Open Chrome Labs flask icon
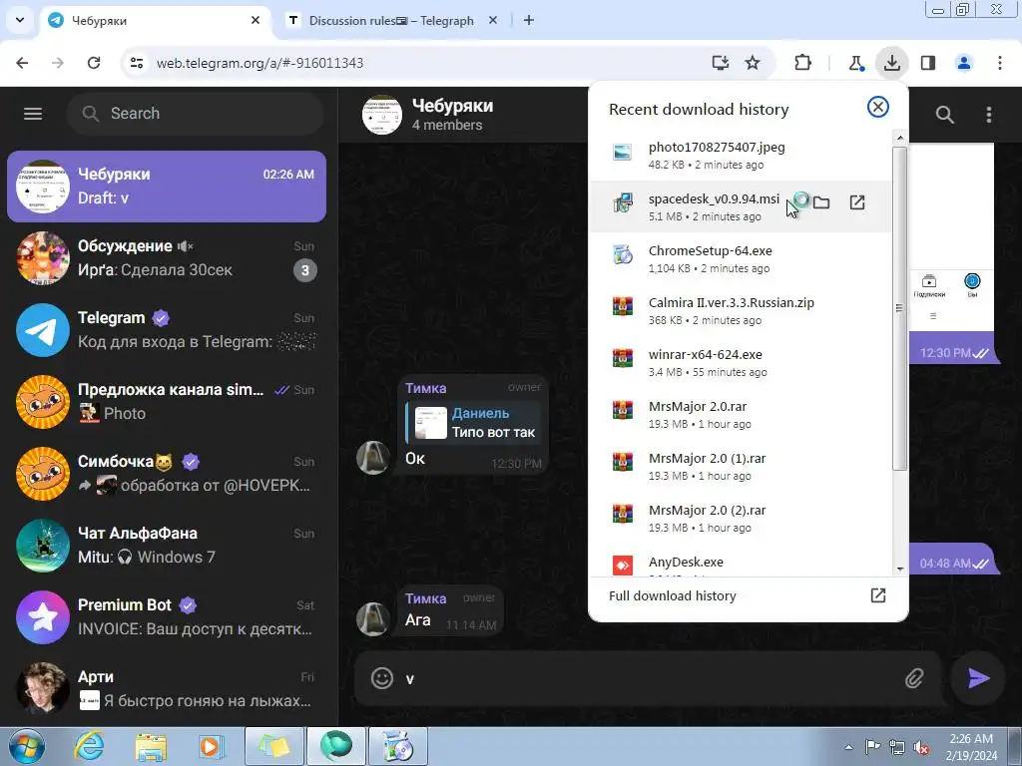 [855, 63]
